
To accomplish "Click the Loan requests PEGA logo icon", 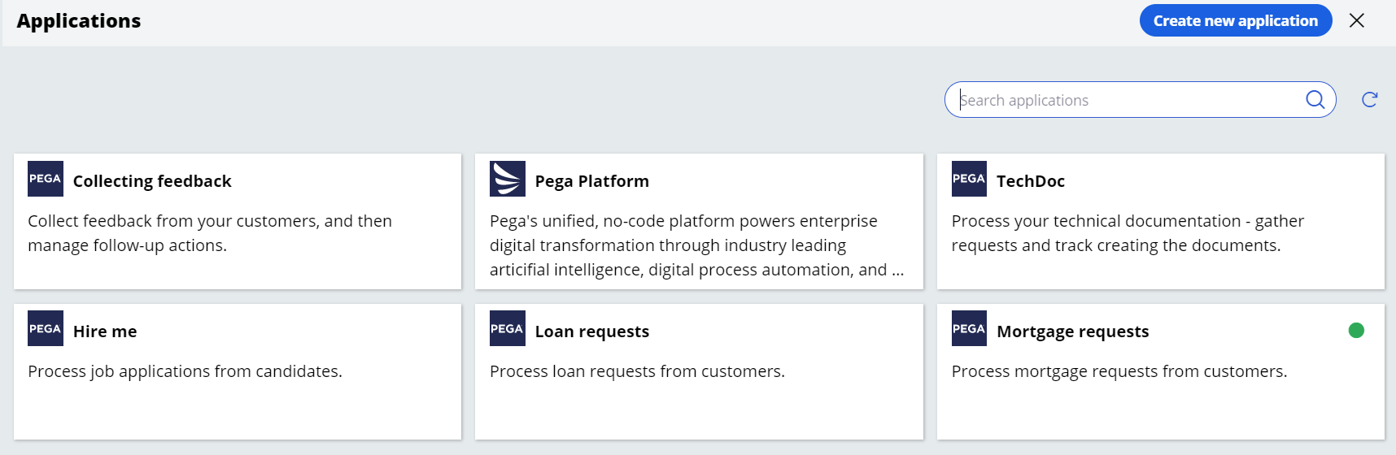I will [x=508, y=328].
